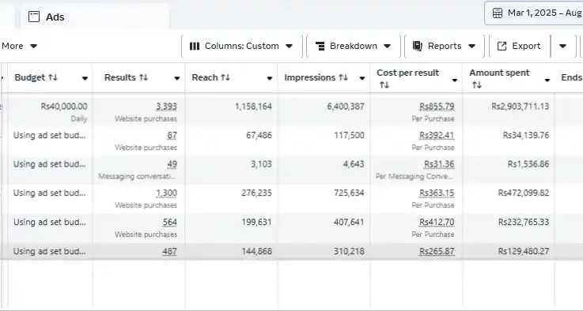583x311 pixels.
Task: Open Amount spent column options
Action: [547, 81]
